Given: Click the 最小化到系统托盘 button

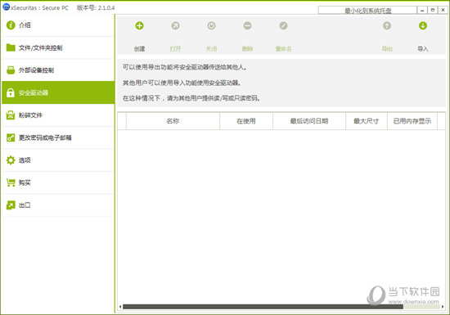Looking at the screenshot, I should [x=367, y=11].
